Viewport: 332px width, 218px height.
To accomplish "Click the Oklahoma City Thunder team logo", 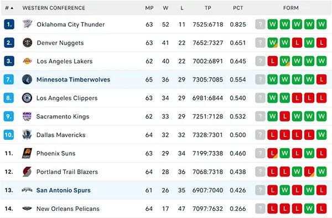I will click(x=27, y=24).
